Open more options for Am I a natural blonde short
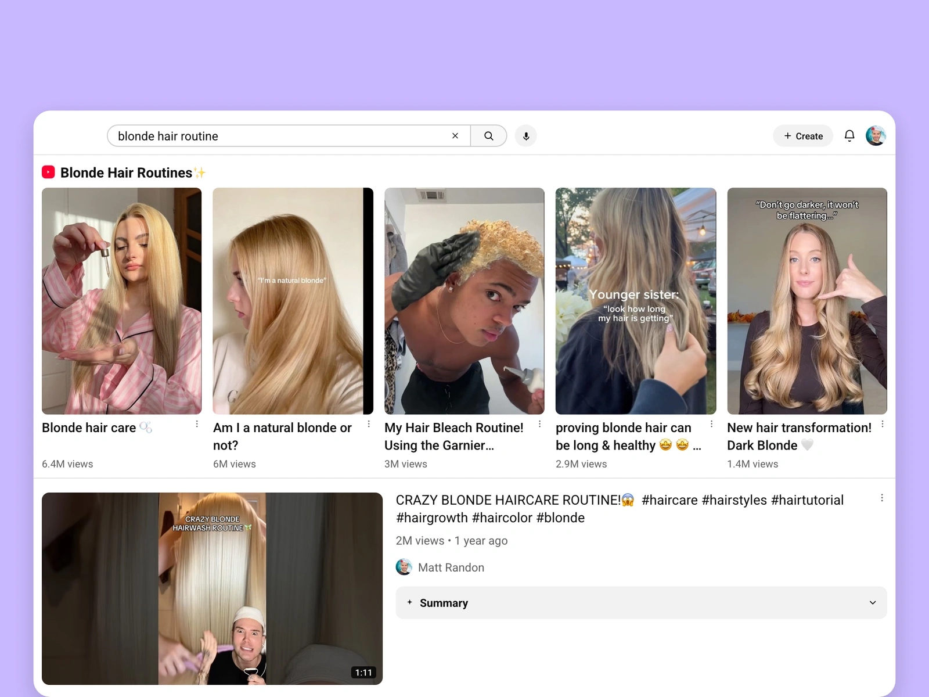Image resolution: width=929 pixels, height=697 pixels. coord(369,425)
